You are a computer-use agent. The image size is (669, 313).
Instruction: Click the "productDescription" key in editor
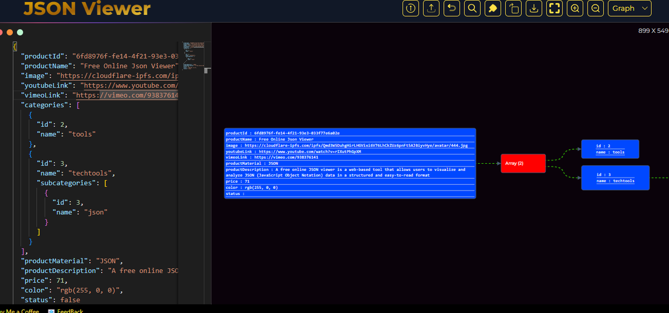[60, 271]
